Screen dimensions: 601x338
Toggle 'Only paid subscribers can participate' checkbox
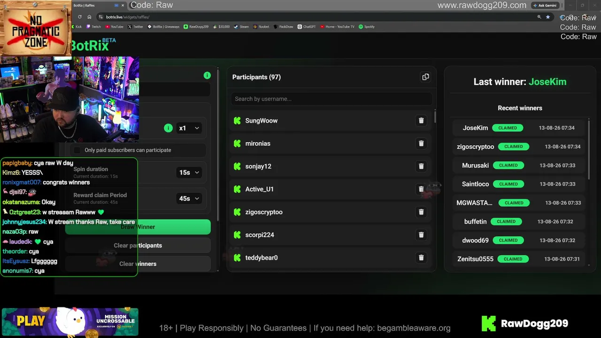pos(77,150)
